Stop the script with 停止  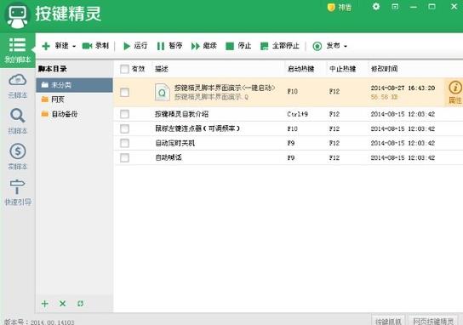click(x=238, y=46)
